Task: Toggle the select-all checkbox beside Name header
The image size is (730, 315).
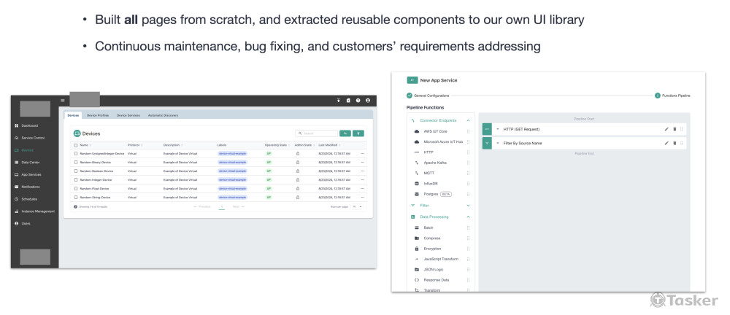Action: 76,145
